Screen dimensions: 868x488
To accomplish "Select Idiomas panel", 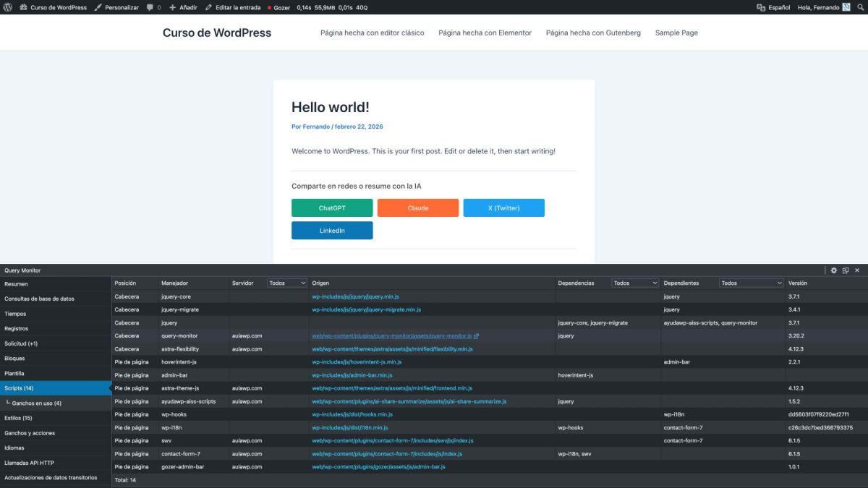I will pyautogui.click(x=56, y=448).
